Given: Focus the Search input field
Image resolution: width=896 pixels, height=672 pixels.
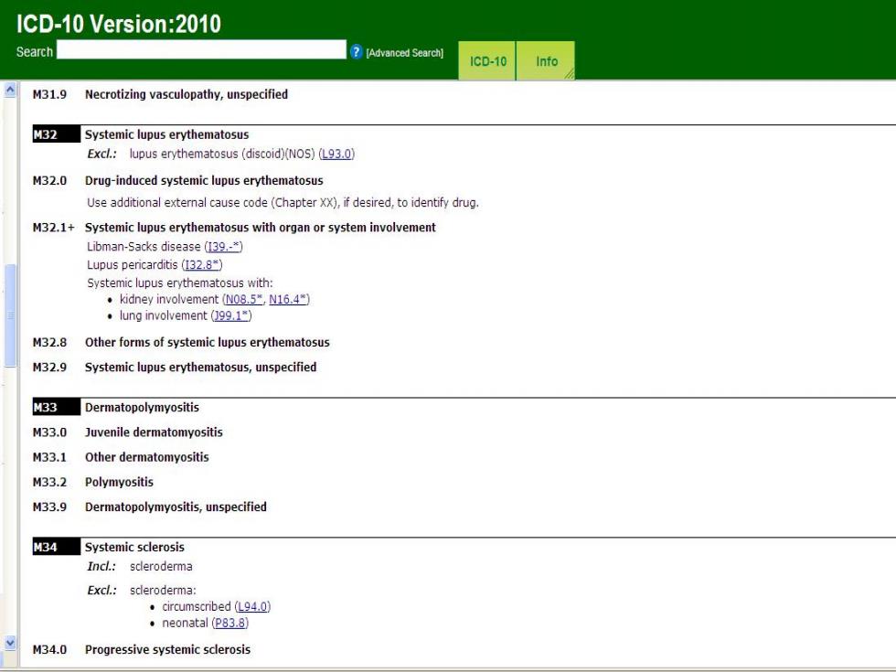Looking at the screenshot, I should point(201,49).
